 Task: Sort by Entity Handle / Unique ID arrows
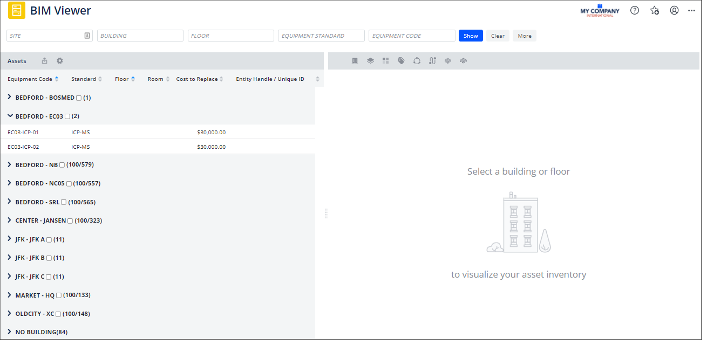[x=317, y=79]
